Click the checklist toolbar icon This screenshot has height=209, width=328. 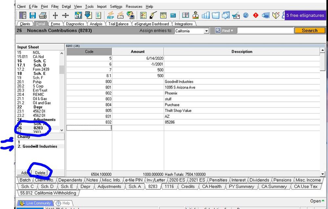pos(143,15)
